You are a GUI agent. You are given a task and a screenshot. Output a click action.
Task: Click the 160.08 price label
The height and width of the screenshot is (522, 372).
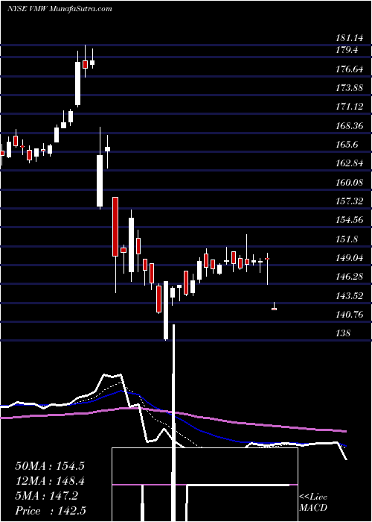click(x=349, y=183)
